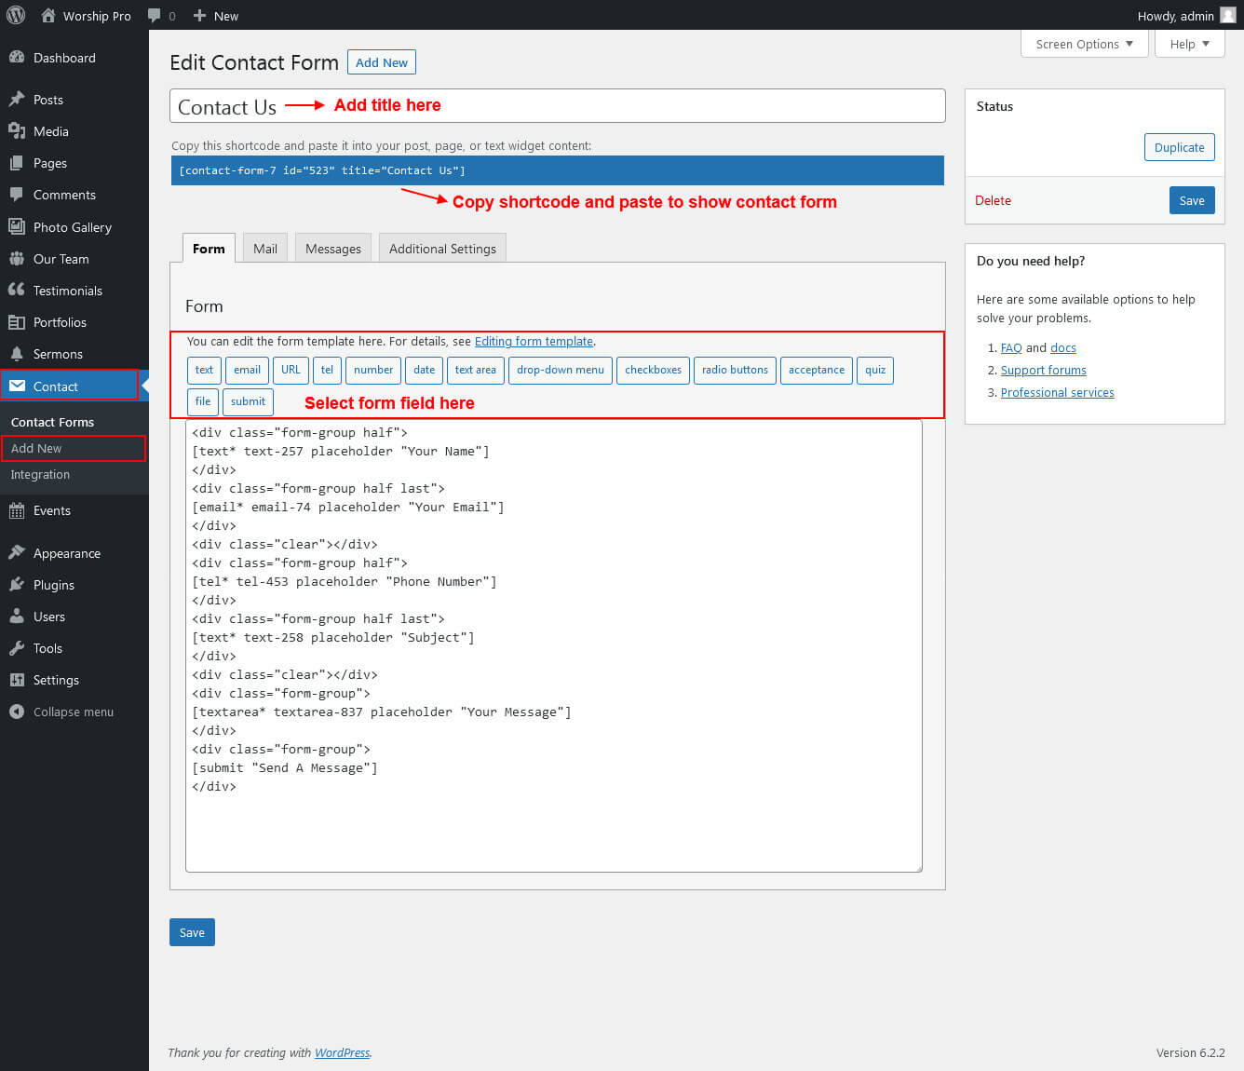The width and height of the screenshot is (1244, 1071).
Task: Click the Plugins plug icon
Action: pos(17,585)
